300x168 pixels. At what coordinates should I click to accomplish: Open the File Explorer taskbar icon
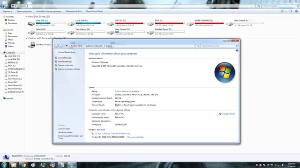point(14,165)
